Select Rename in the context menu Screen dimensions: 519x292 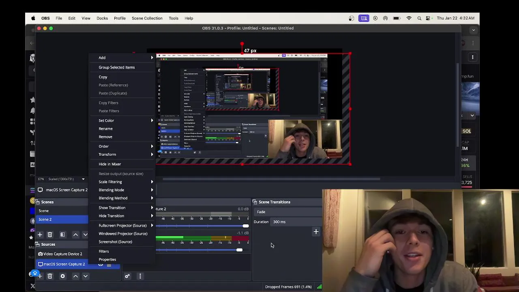pos(106,129)
